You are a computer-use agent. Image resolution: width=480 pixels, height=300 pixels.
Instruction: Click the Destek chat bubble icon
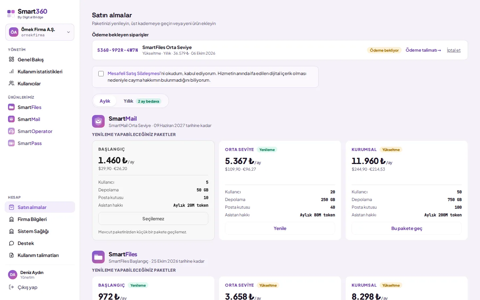point(11,243)
